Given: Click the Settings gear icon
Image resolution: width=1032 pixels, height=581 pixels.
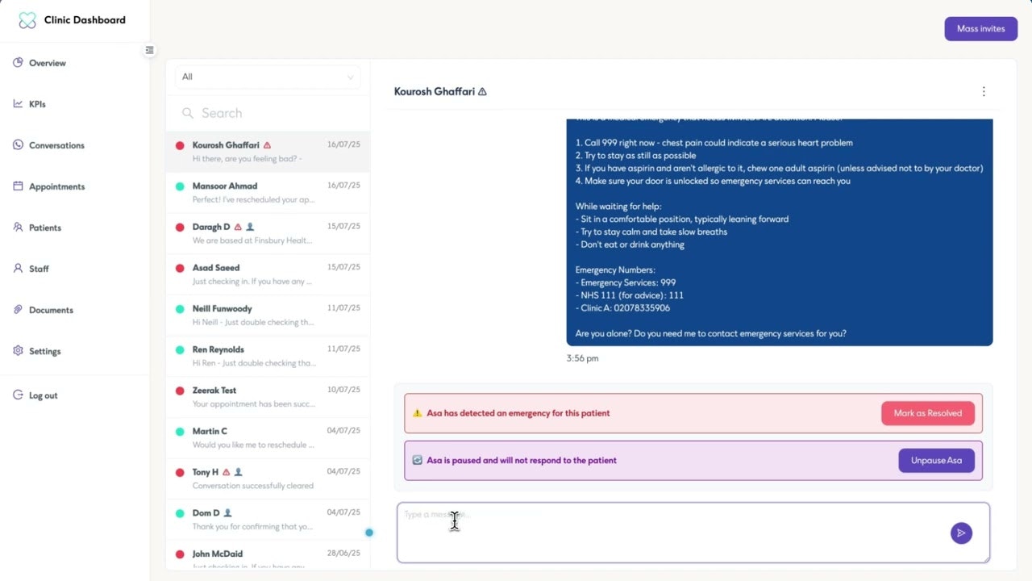Looking at the screenshot, I should coord(18,350).
